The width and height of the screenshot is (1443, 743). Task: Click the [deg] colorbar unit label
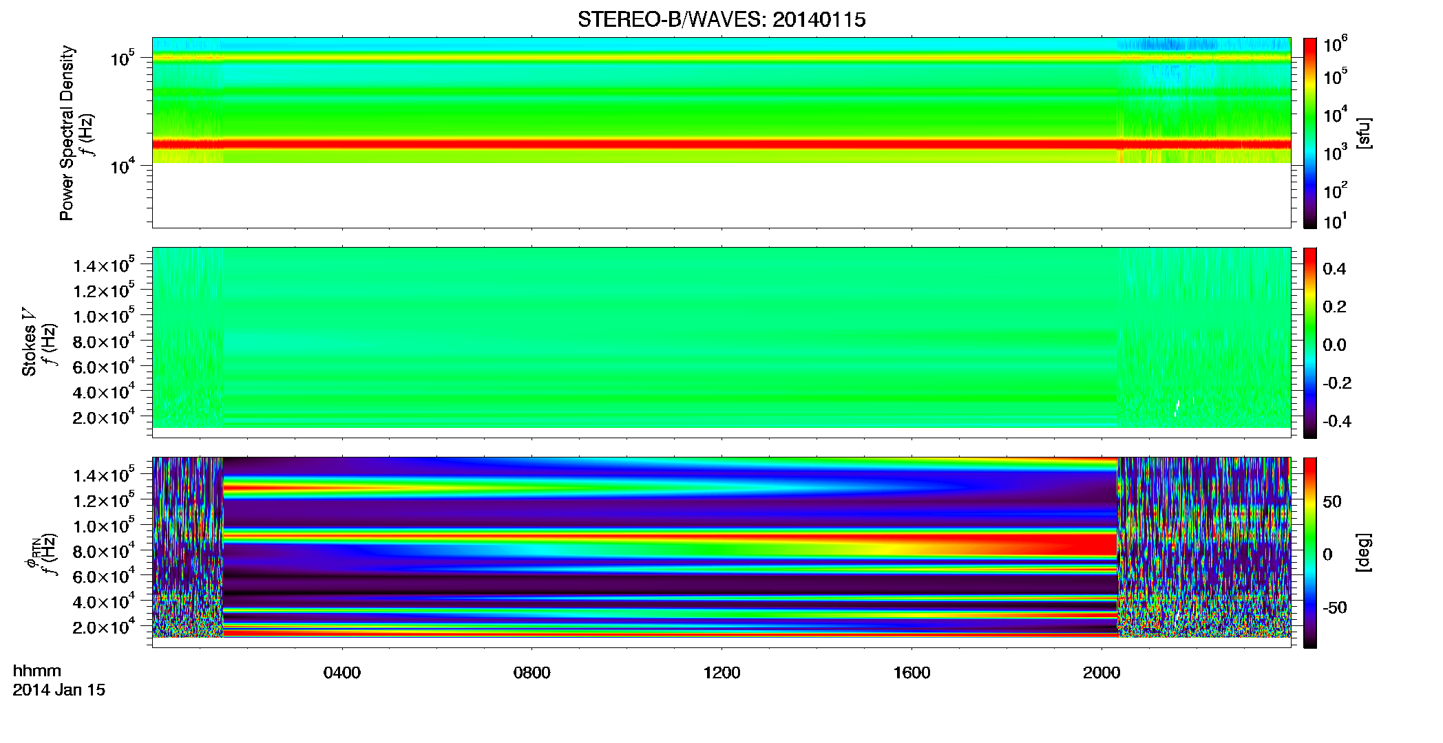pyautogui.click(x=1363, y=552)
